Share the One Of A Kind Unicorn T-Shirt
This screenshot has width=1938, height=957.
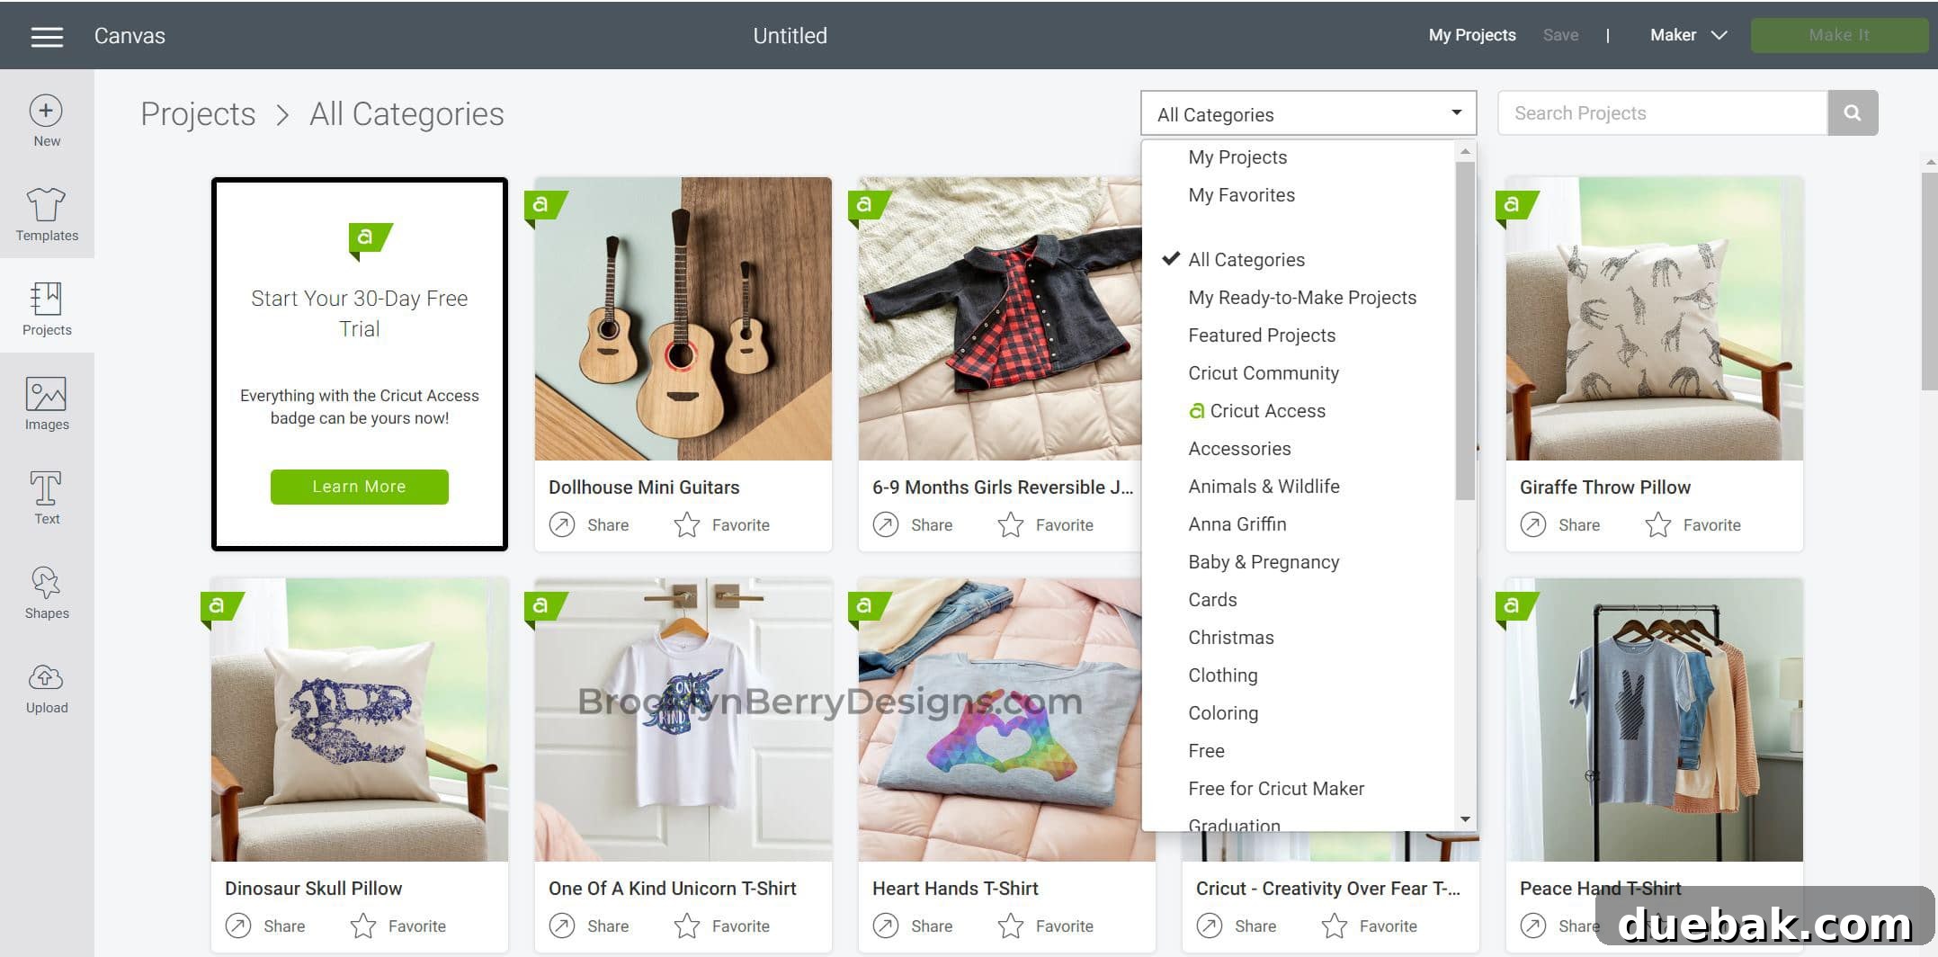coord(589,926)
